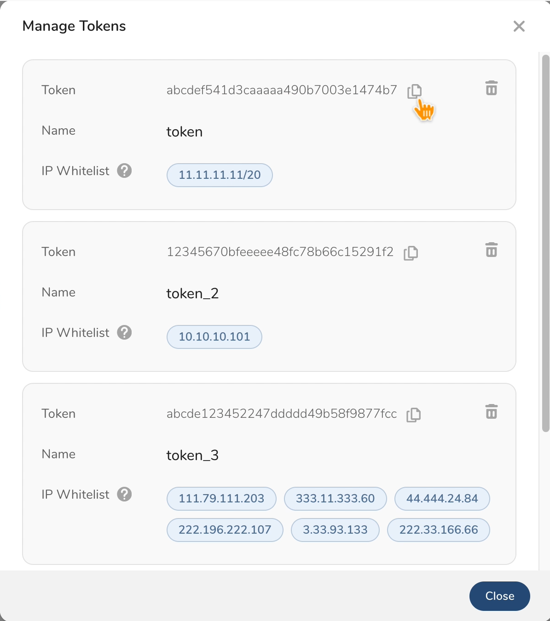
Task: Copy the token named token
Action: tap(414, 91)
